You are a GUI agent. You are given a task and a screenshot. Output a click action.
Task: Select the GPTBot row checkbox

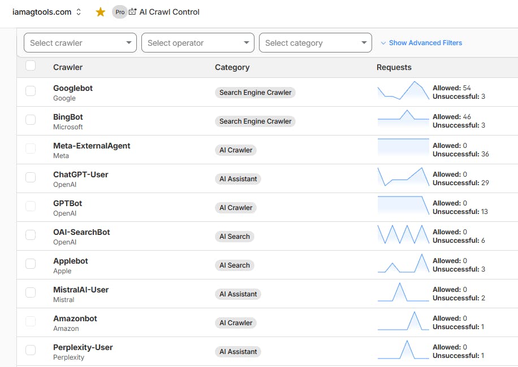(31, 206)
